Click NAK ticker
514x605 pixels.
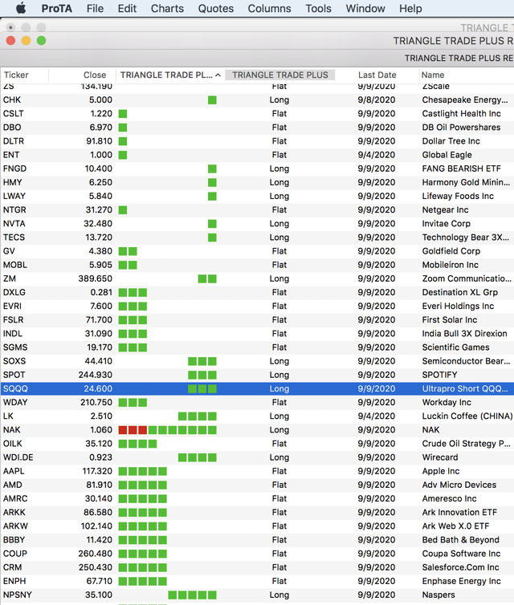(12, 430)
